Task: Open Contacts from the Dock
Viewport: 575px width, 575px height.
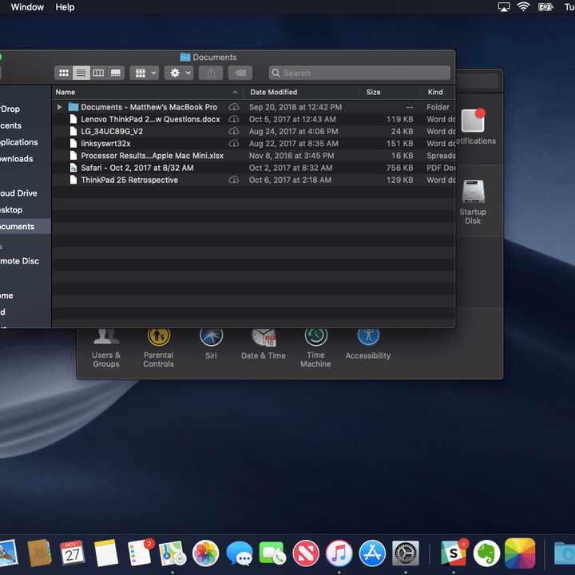Action: point(40,553)
